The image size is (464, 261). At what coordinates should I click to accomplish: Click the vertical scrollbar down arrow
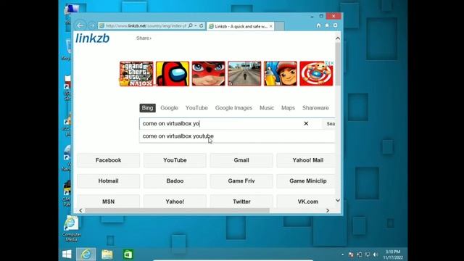(x=338, y=201)
